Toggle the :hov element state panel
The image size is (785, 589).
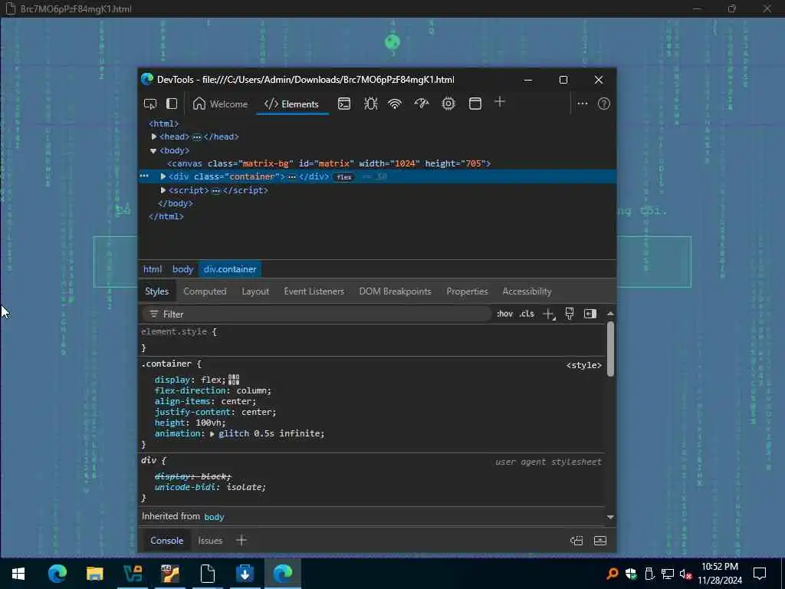[504, 314]
